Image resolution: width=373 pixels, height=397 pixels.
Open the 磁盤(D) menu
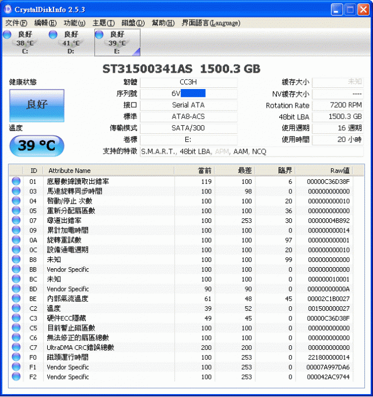(x=133, y=23)
